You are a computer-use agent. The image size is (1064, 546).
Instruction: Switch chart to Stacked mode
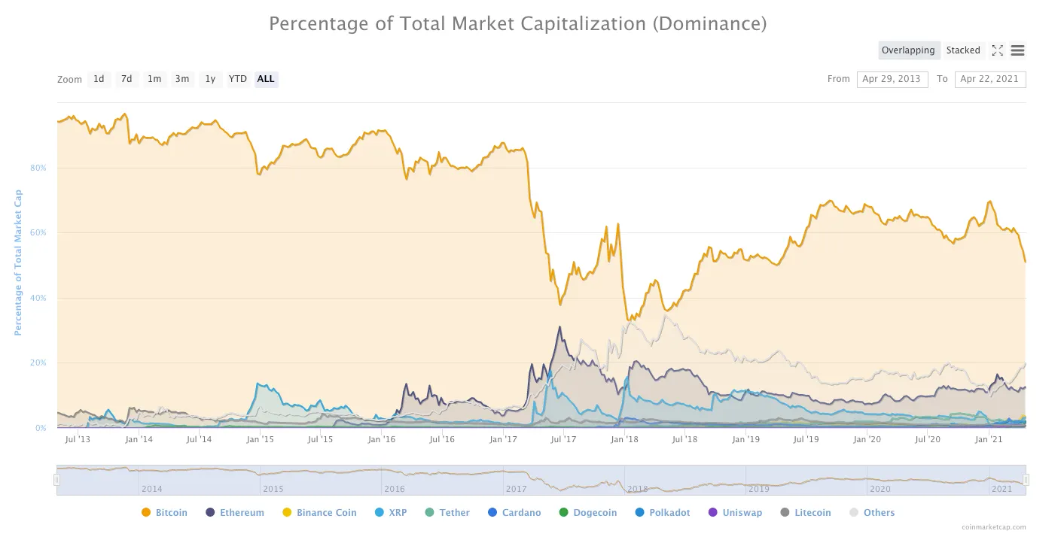[x=963, y=50]
